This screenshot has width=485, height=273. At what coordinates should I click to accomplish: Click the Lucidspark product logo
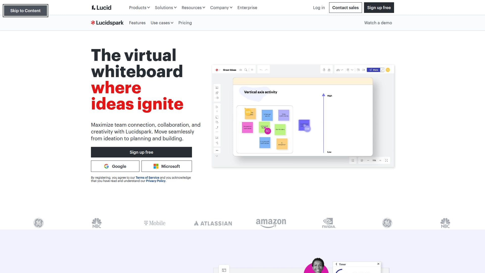(107, 23)
